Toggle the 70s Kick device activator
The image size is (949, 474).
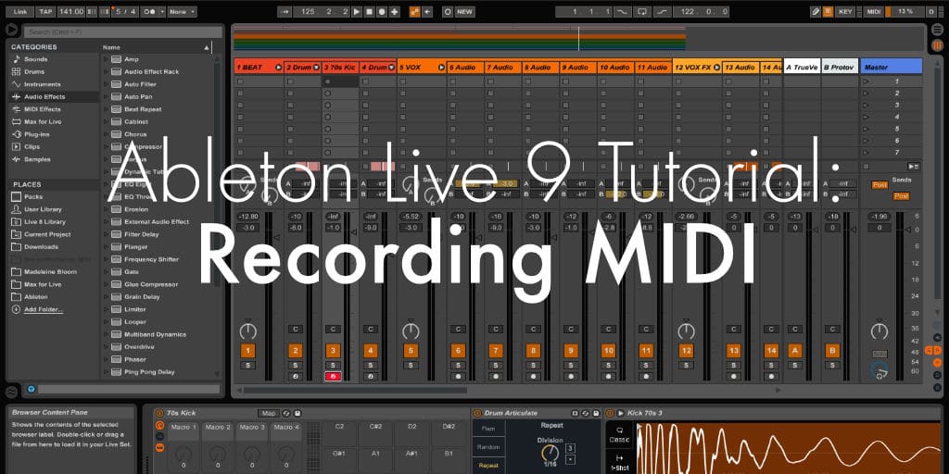(159, 414)
